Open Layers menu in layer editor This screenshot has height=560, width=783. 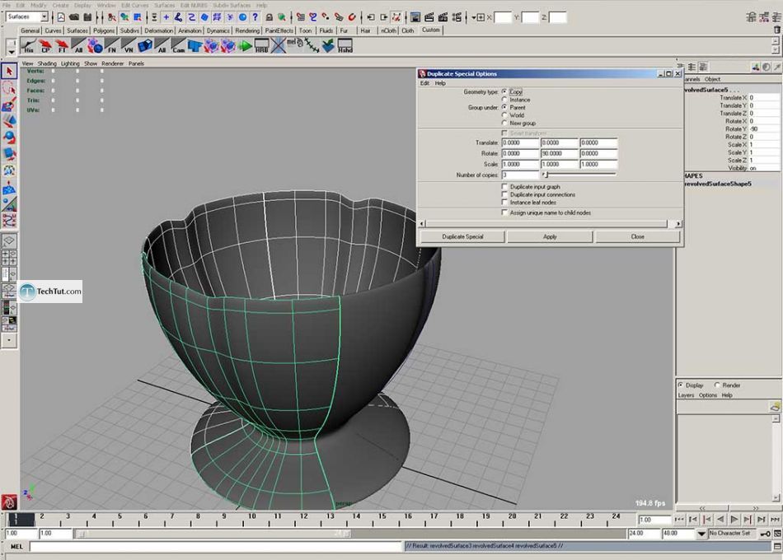click(686, 394)
